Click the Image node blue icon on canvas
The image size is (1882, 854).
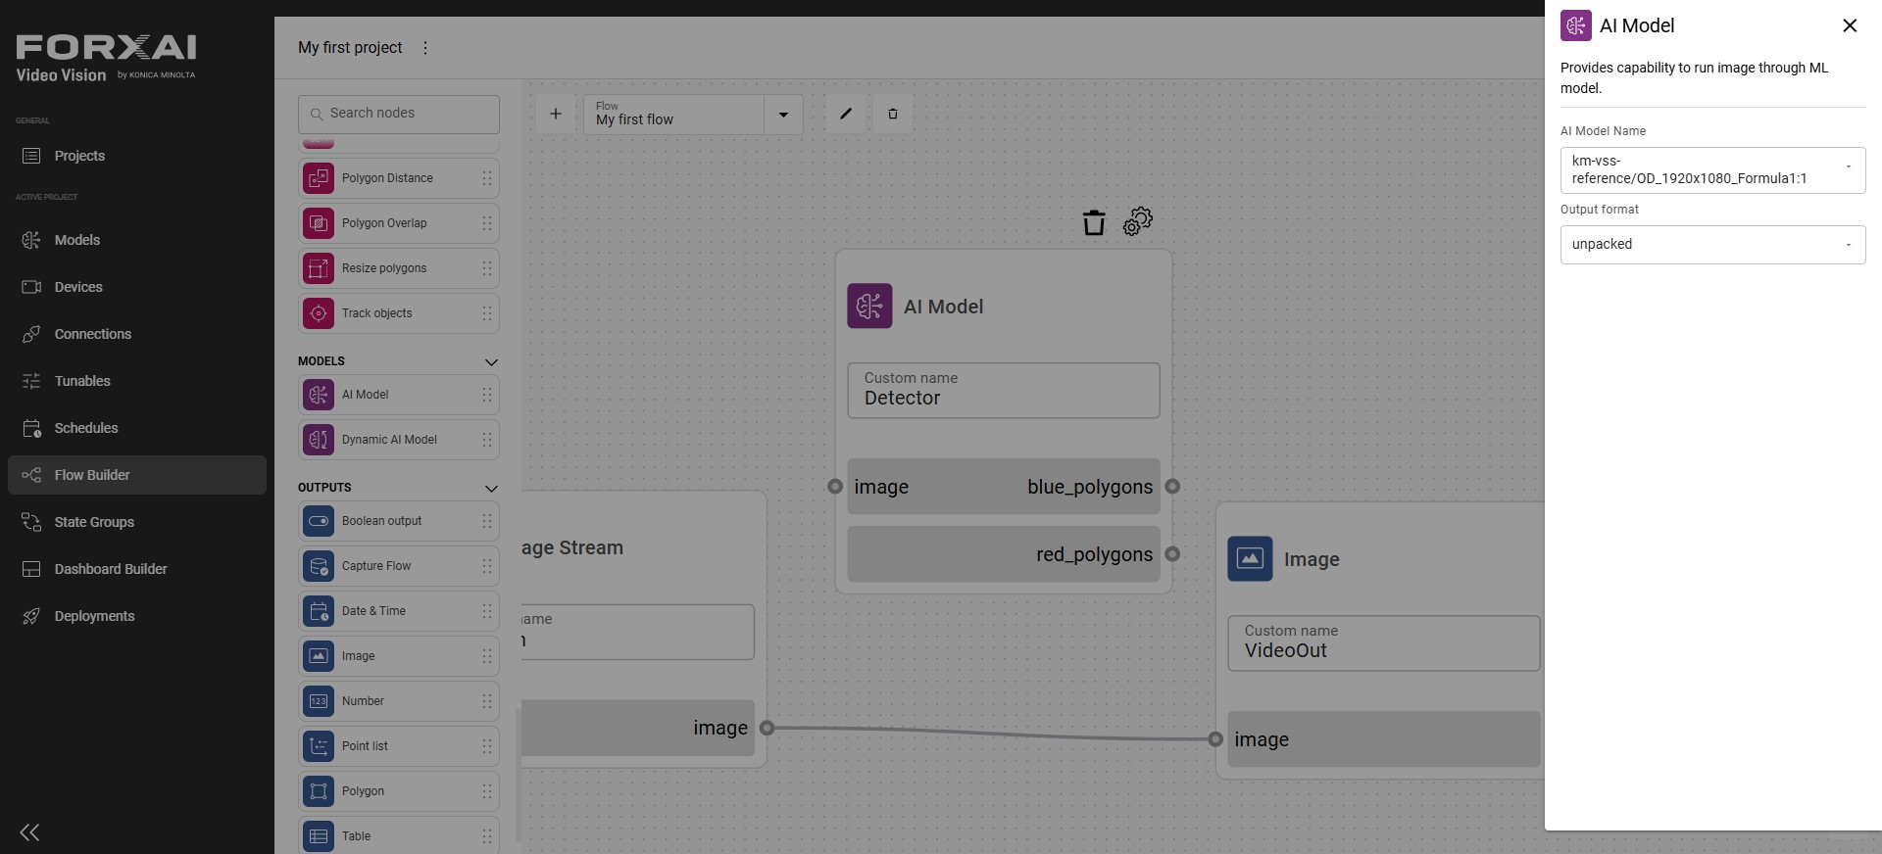[1251, 559]
